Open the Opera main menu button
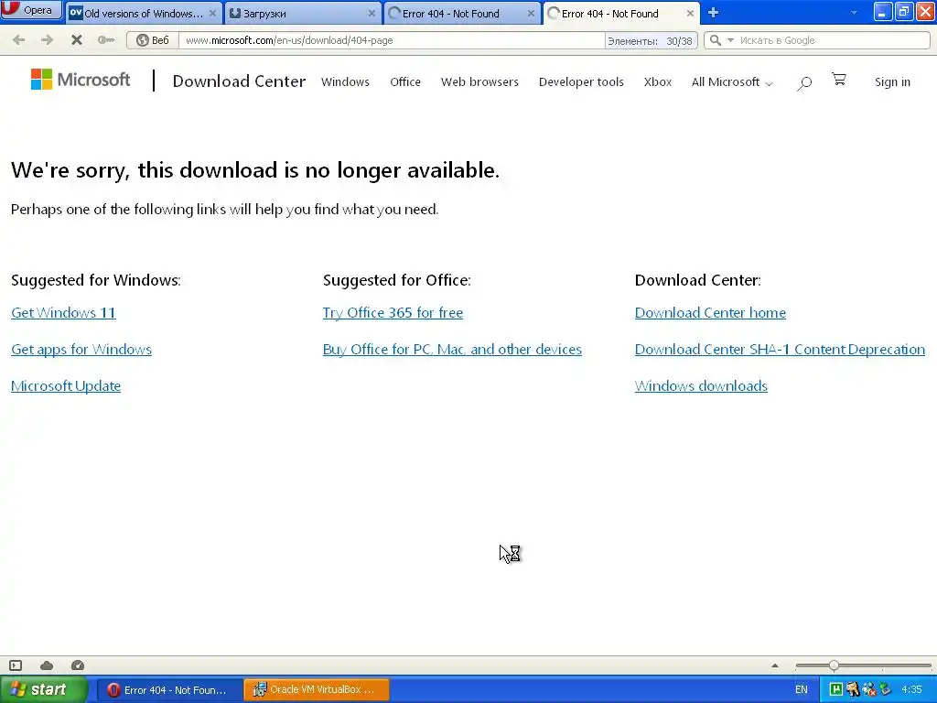The height and width of the screenshot is (703, 937). 31,9
